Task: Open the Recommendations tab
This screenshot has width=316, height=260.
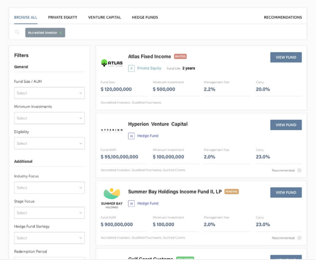Action: 283,18
